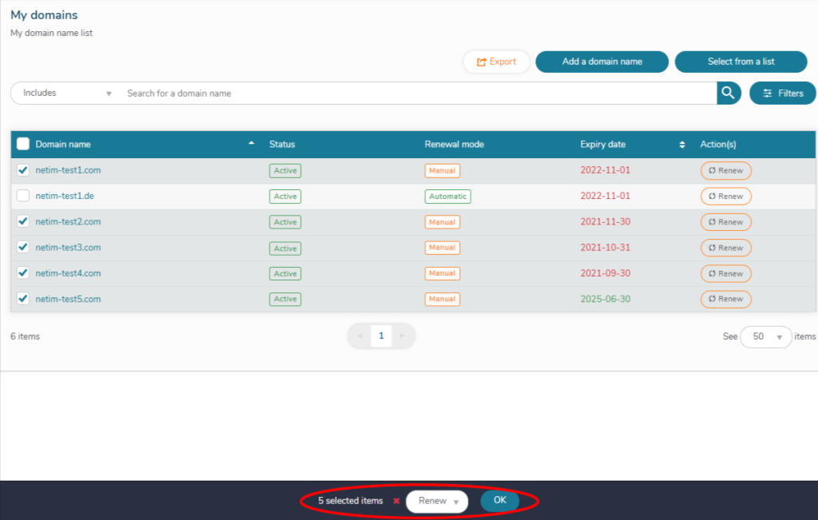818x520 pixels.
Task: Uncheck the netim-test1.com checkbox
Action: click(23, 170)
